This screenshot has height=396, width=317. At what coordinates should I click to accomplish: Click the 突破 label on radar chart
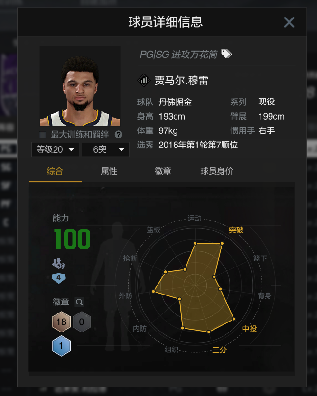236,230
